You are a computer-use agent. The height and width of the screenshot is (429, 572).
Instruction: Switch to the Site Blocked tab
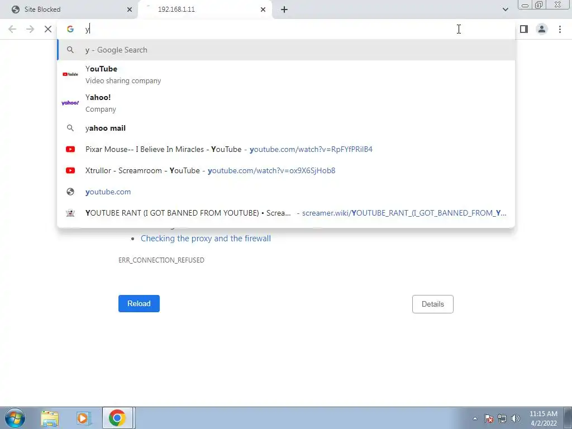click(x=69, y=9)
